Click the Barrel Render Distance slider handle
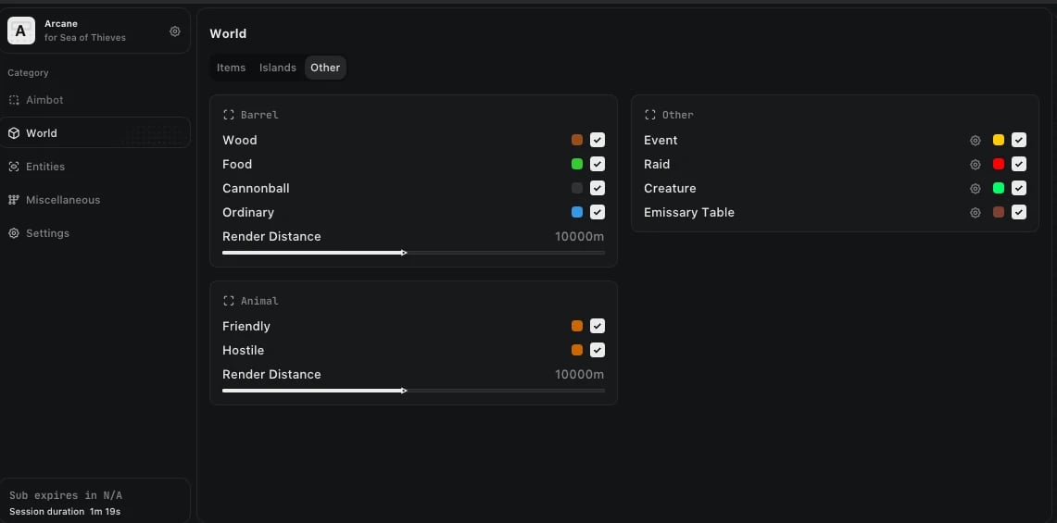Image resolution: width=1057 pixels, height=523 pixels. click(x=404, y=252)
